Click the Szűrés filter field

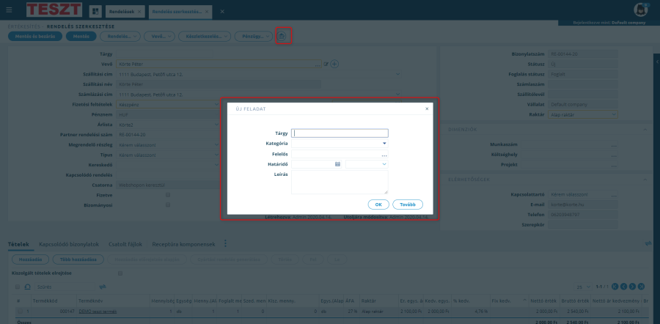tap(65, 287)
